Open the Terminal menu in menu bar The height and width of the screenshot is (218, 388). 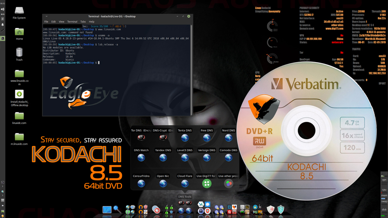(x=72, y=21)
